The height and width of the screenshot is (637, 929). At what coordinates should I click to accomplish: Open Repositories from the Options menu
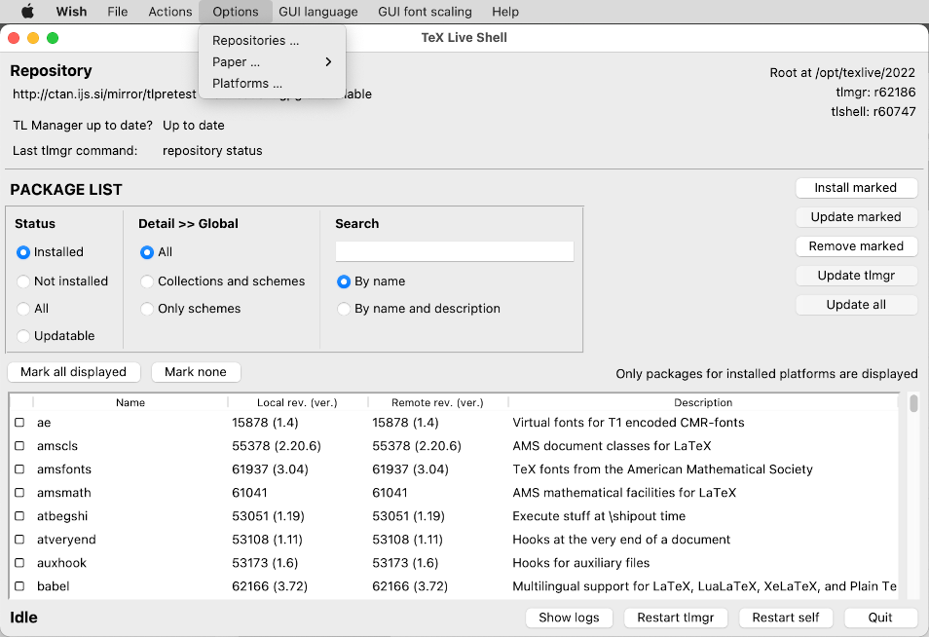255,41
